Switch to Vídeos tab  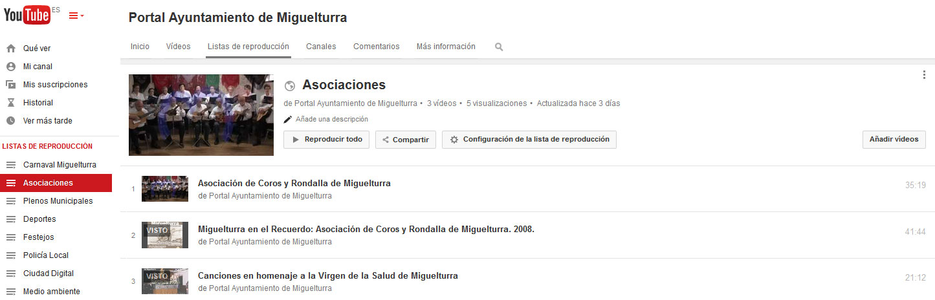179,47
